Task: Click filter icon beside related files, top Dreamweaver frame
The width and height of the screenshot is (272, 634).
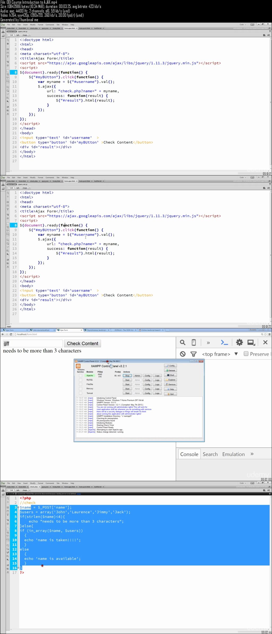Action: click(x=270, y=31)
